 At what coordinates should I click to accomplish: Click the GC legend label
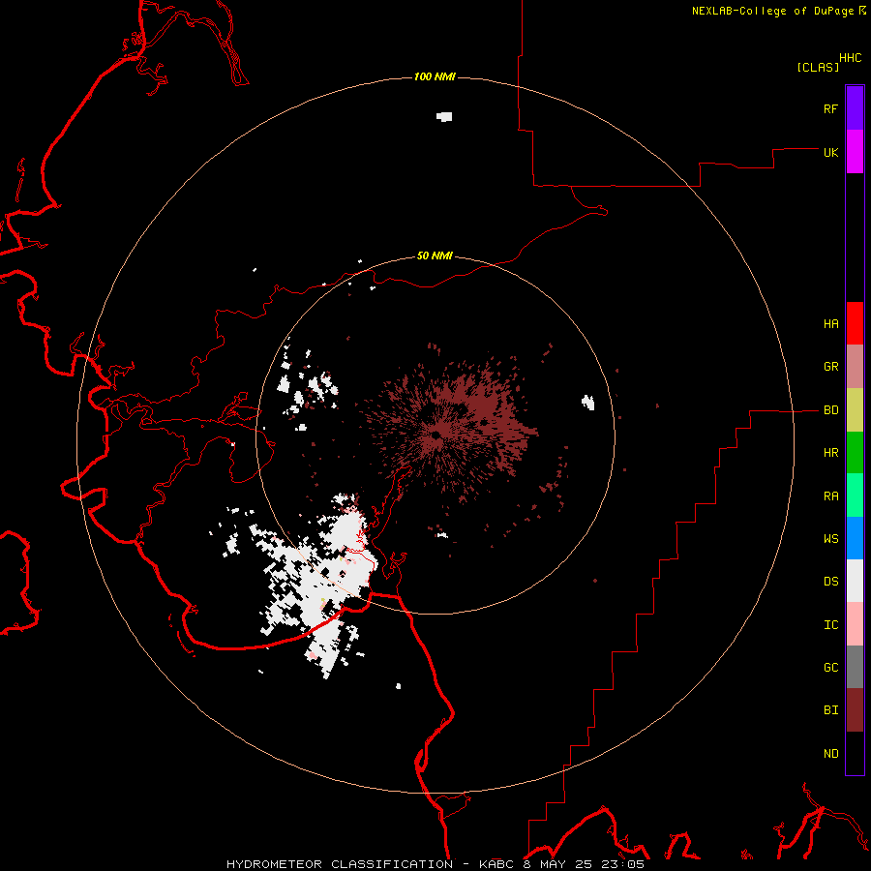point(830,668)
